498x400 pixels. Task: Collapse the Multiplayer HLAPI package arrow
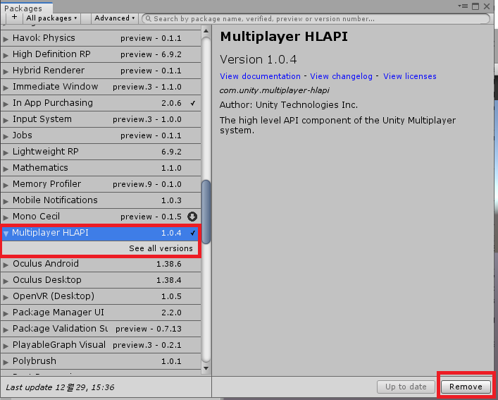[x=6, y=234]
